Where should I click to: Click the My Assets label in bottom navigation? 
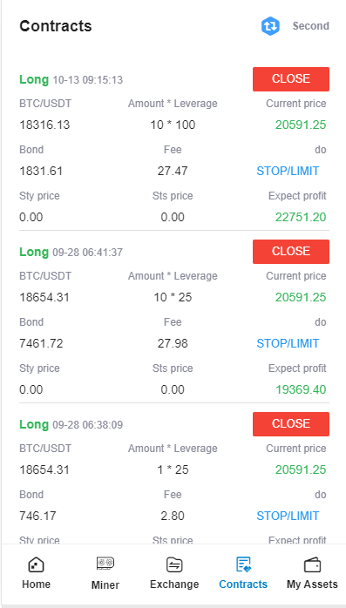(312, 584)
